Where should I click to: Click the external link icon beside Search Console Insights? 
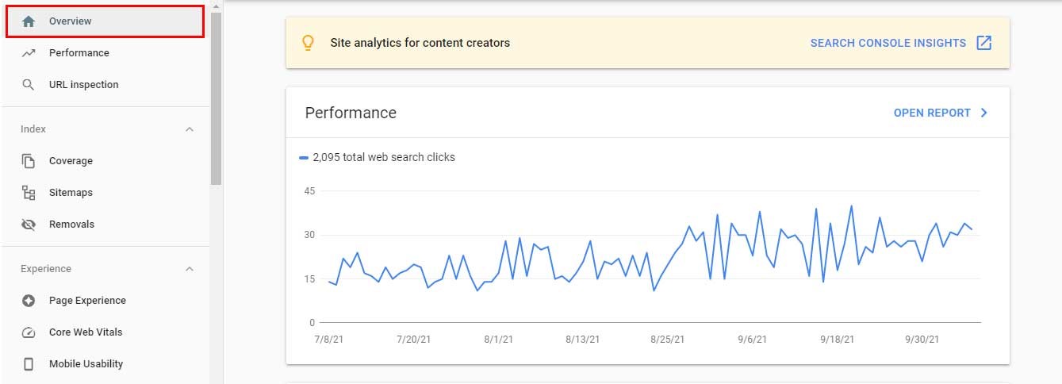coord(983,43)
